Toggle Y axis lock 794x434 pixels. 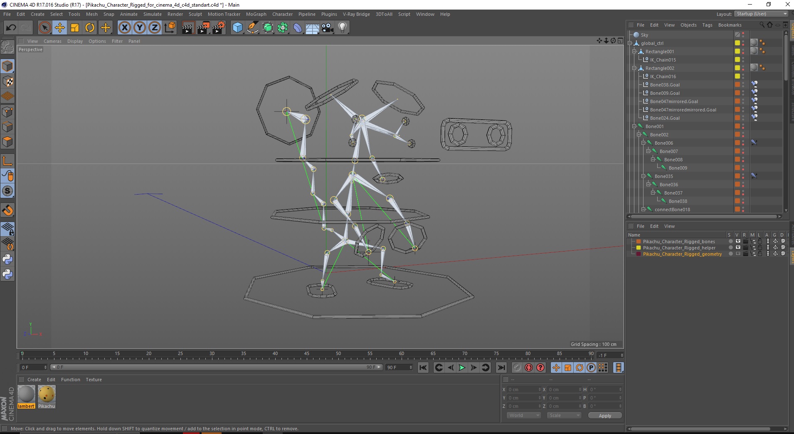click(x=140, y=28)
